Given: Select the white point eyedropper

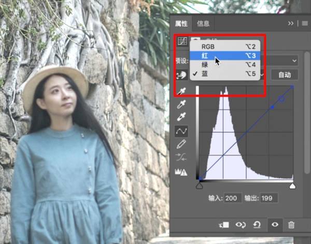Looking at the screenshot, I should coord(182,118).
